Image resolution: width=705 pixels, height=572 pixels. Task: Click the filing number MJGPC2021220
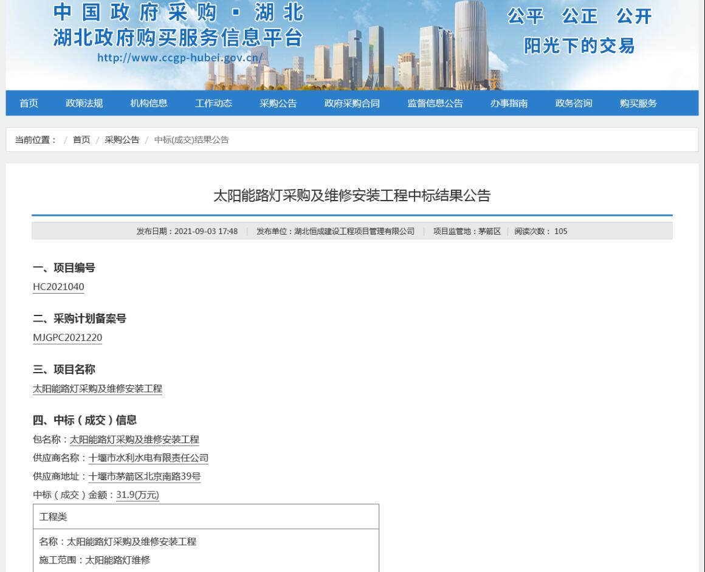(x=67, y=337)
